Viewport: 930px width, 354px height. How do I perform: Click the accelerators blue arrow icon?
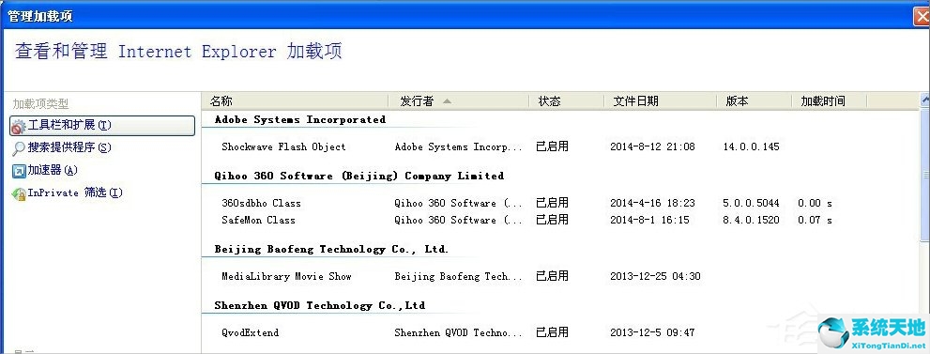point(19,171)
